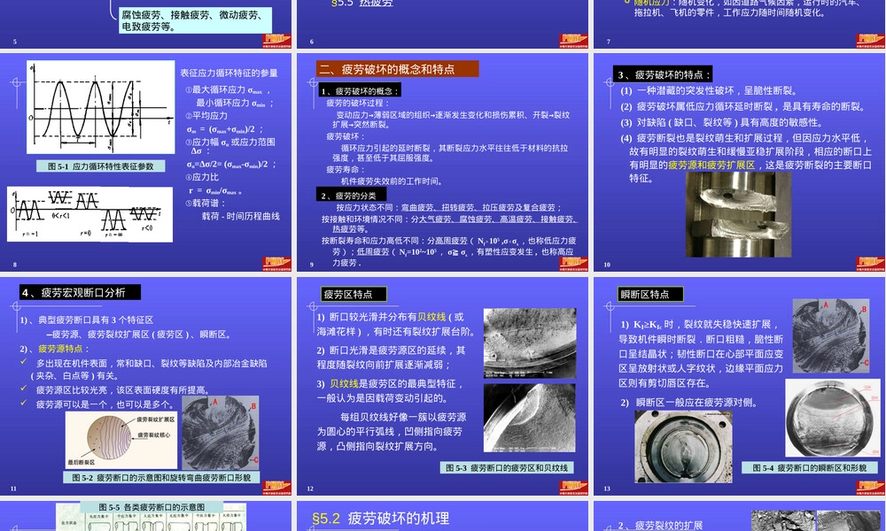The height and width of the screenshot is (531, 886).
Task: Click the text 2) 瞬断区一般应在疲劳源对侧
Action: [688, 403]
